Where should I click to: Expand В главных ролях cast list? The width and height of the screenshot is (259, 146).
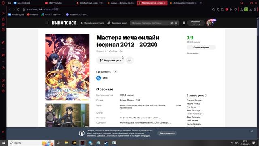pos(197,96)
